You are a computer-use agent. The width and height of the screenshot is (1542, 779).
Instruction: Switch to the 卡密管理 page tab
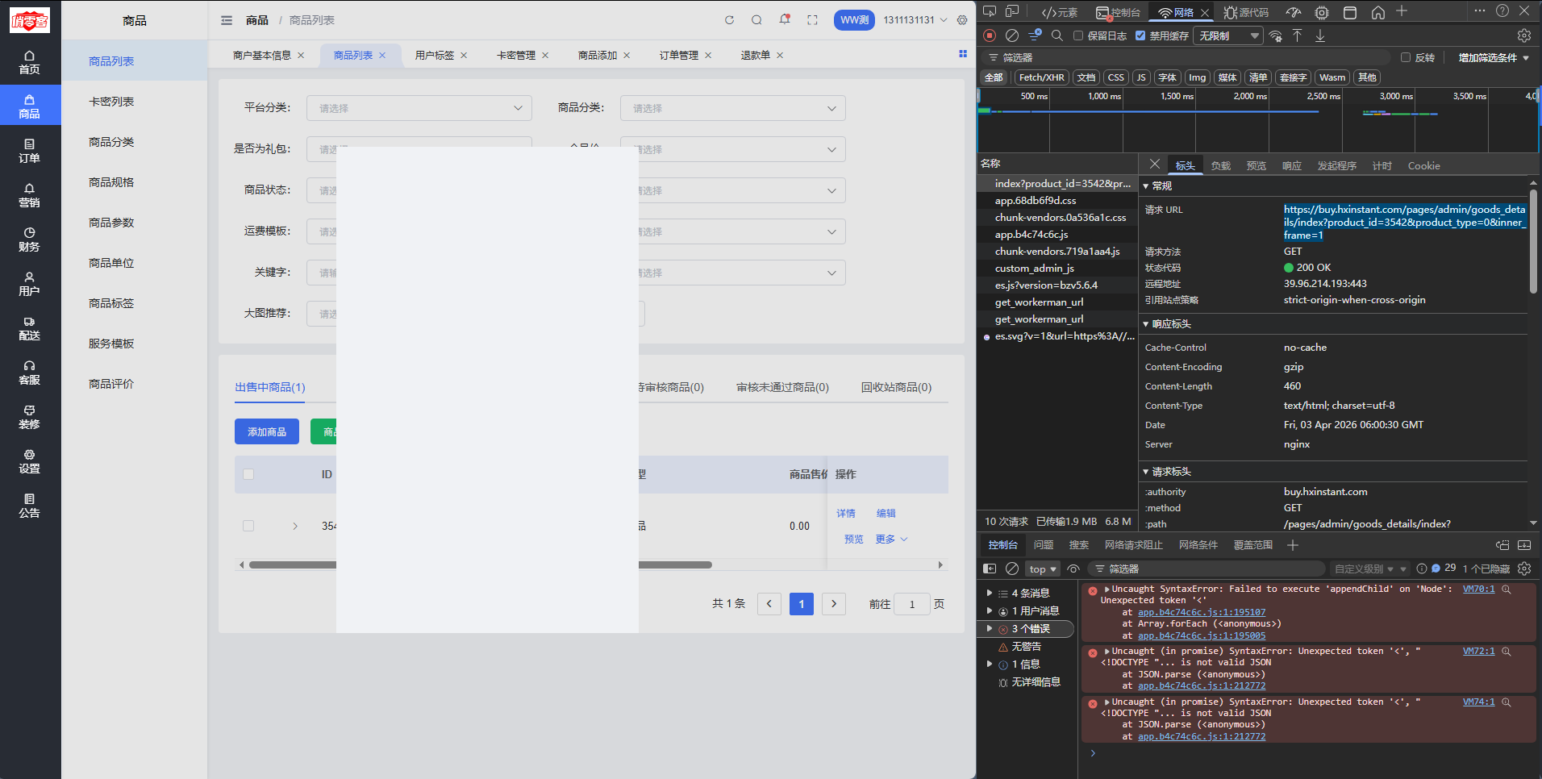point(516,56)
